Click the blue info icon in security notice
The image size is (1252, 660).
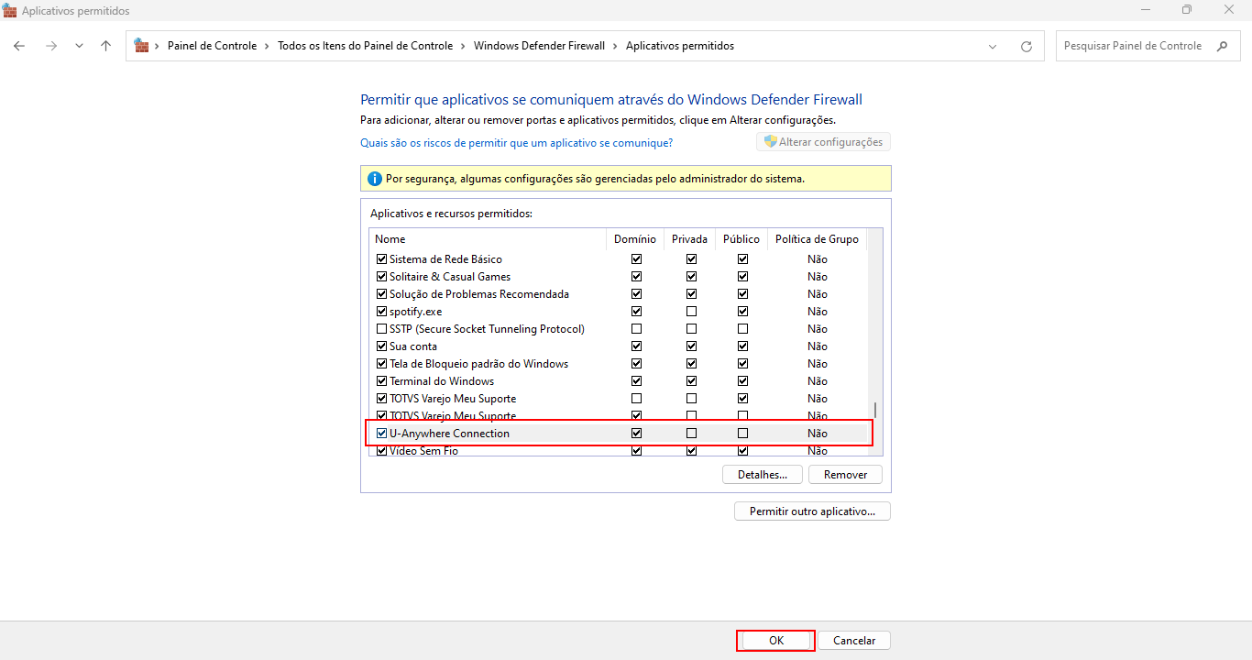374,179
